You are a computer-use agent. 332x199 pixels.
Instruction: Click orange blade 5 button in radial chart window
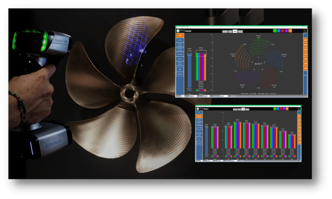click(x=291, y=30)
